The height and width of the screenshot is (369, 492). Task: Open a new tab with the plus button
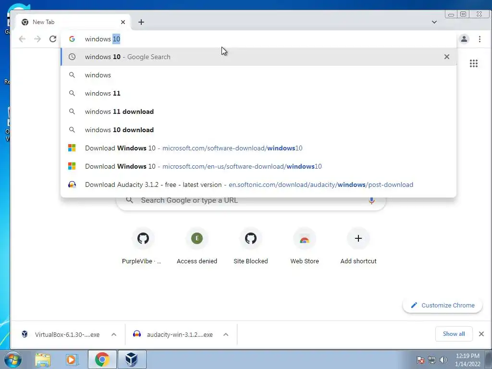click(x=141, y=22)
